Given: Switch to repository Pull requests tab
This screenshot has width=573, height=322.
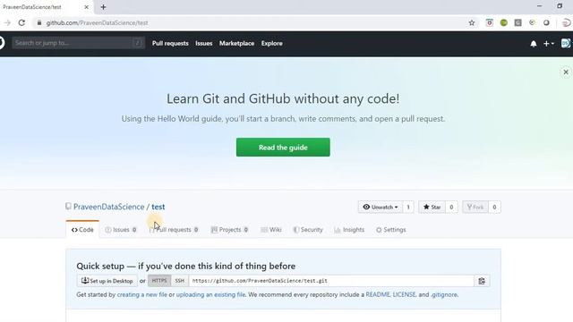Looking at the screenshot, I should point(174,230).
